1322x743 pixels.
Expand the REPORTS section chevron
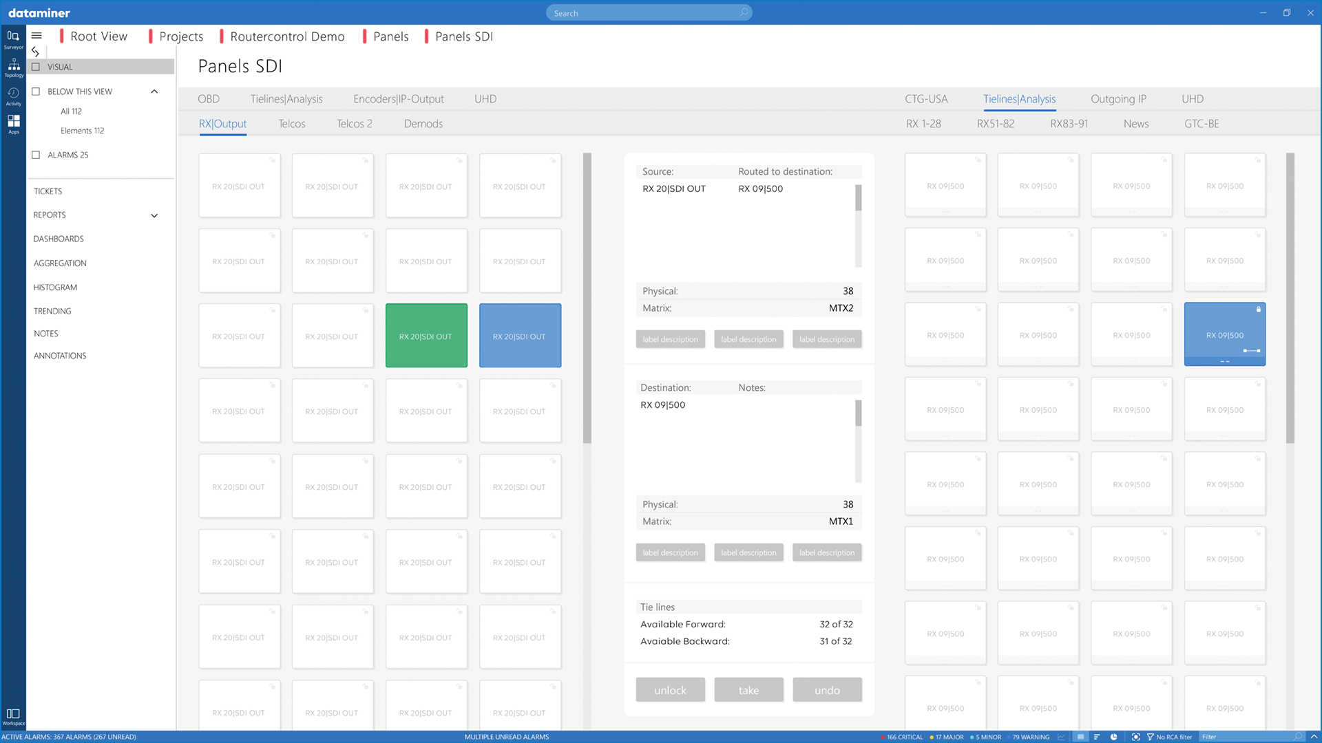click(x=154, y=215)
